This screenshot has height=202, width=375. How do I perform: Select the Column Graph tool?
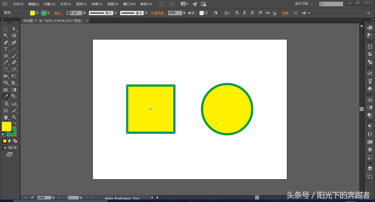click(x=14, y=103)
